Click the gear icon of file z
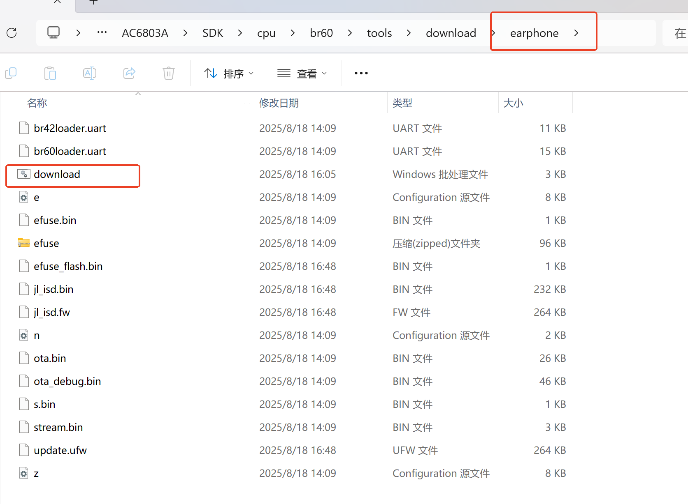Screen dimensions: 688x504 pos(24,473)
